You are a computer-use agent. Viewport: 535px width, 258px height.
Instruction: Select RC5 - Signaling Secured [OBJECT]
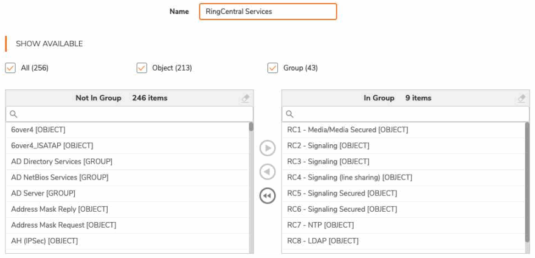[403, 193]
